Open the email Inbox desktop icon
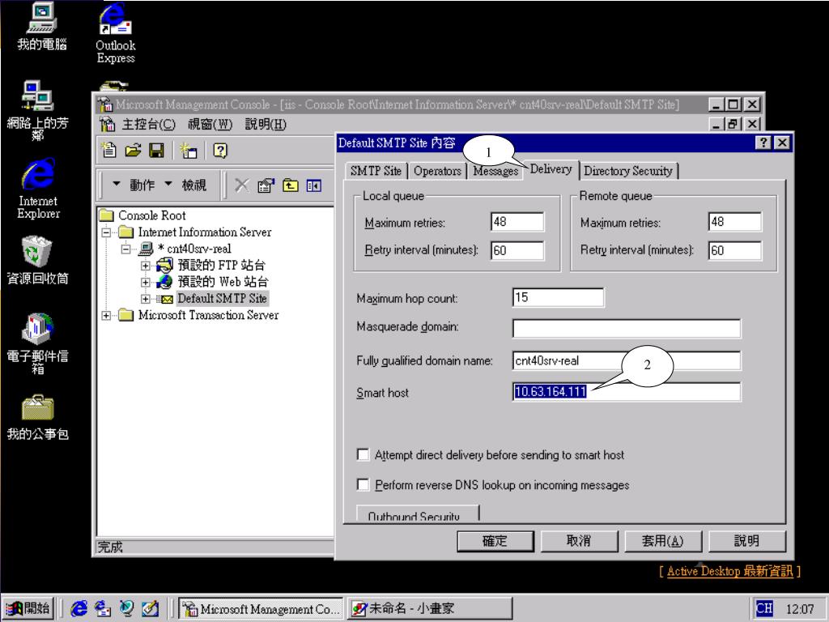Screen dimensions: 829x622 (x=37, y=343)
